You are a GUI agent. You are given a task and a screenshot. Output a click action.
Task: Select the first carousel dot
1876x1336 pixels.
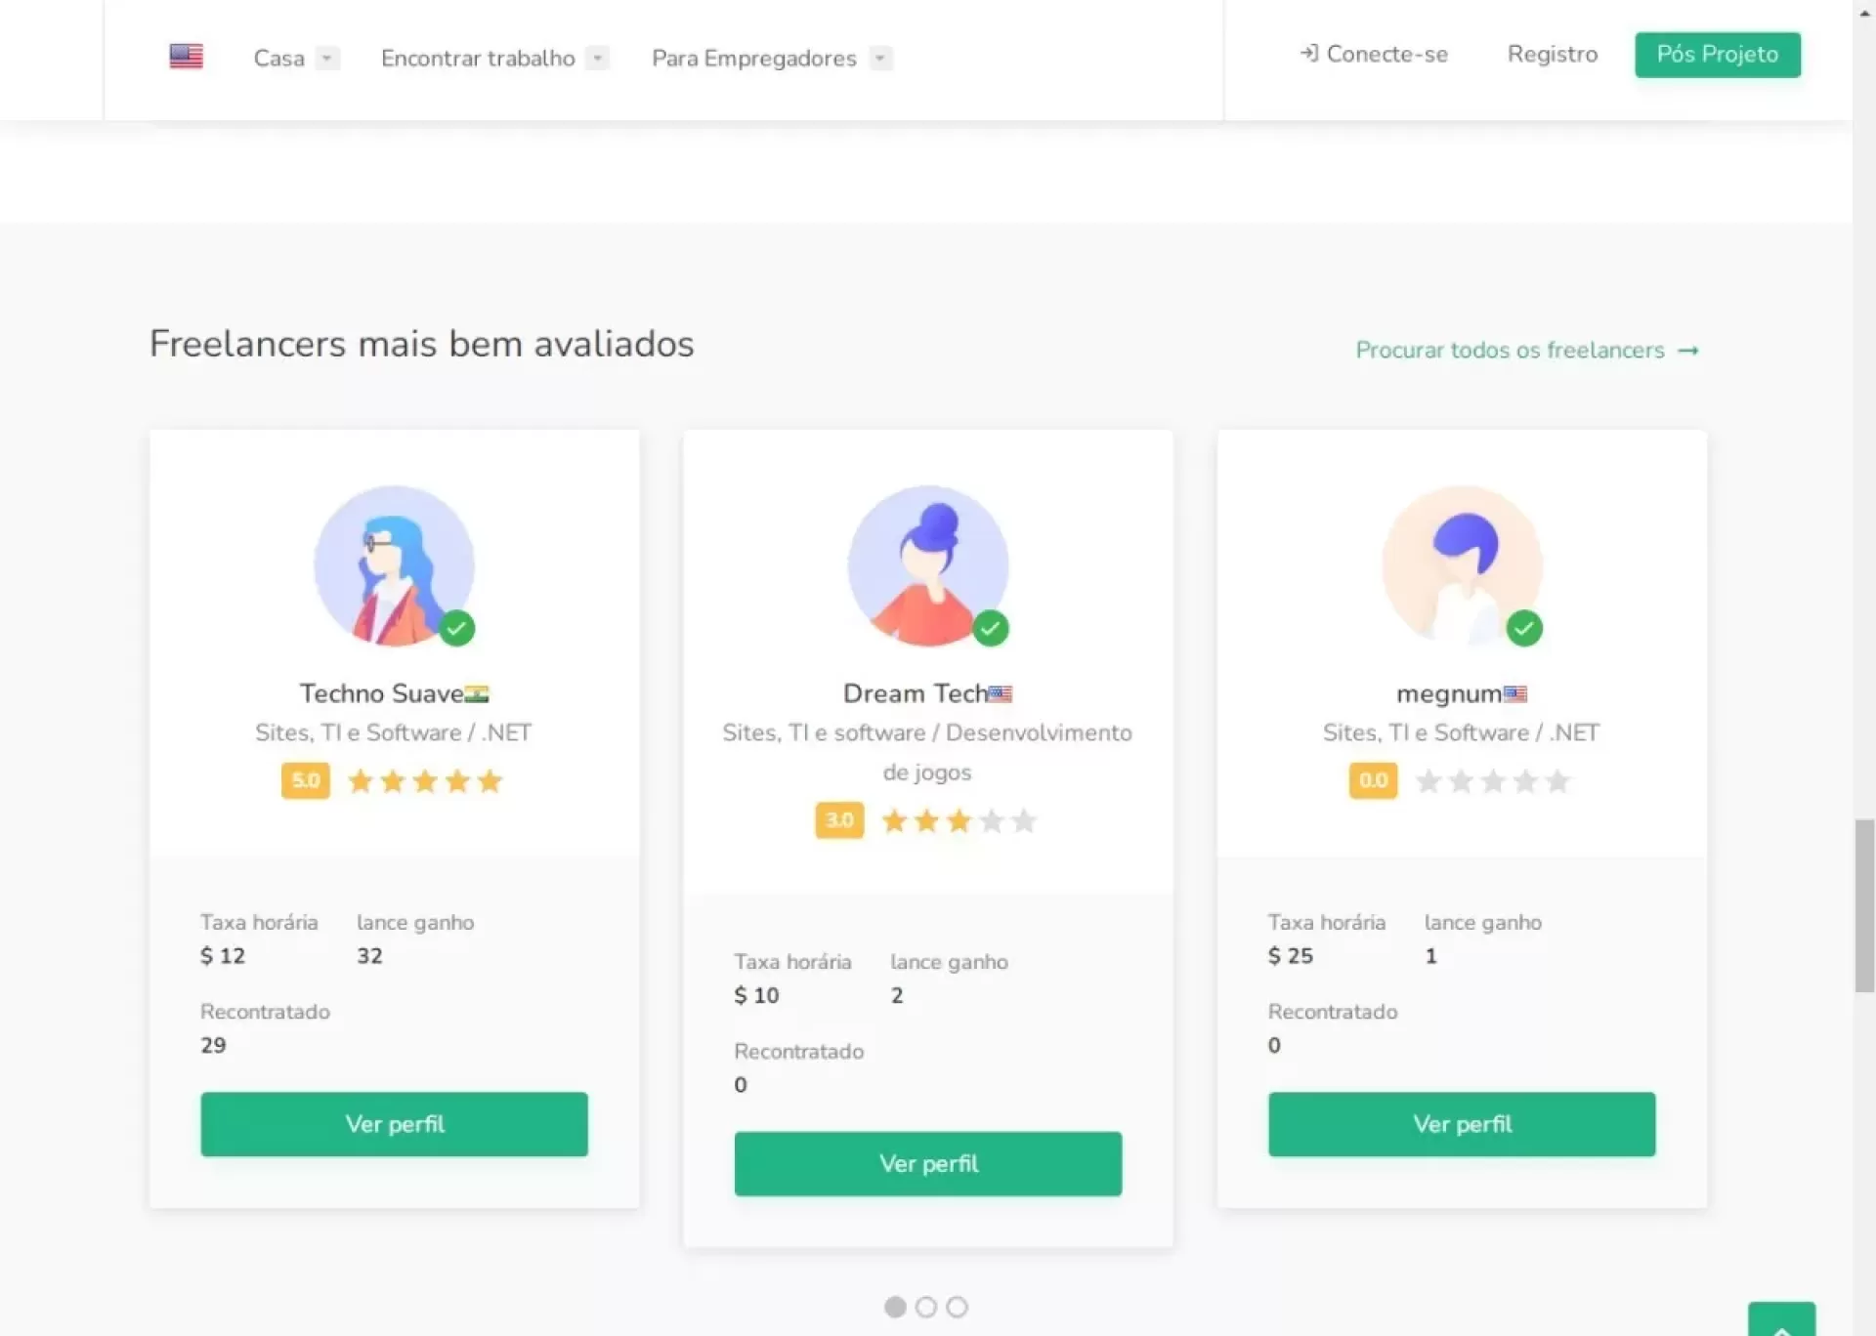[x=895, y=1307]
